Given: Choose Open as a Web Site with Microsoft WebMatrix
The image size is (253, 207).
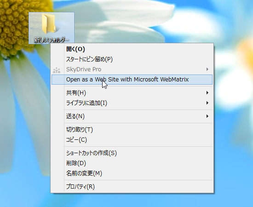Looking at the screenshot, I should pyautogui.click(x=132, y=80).
